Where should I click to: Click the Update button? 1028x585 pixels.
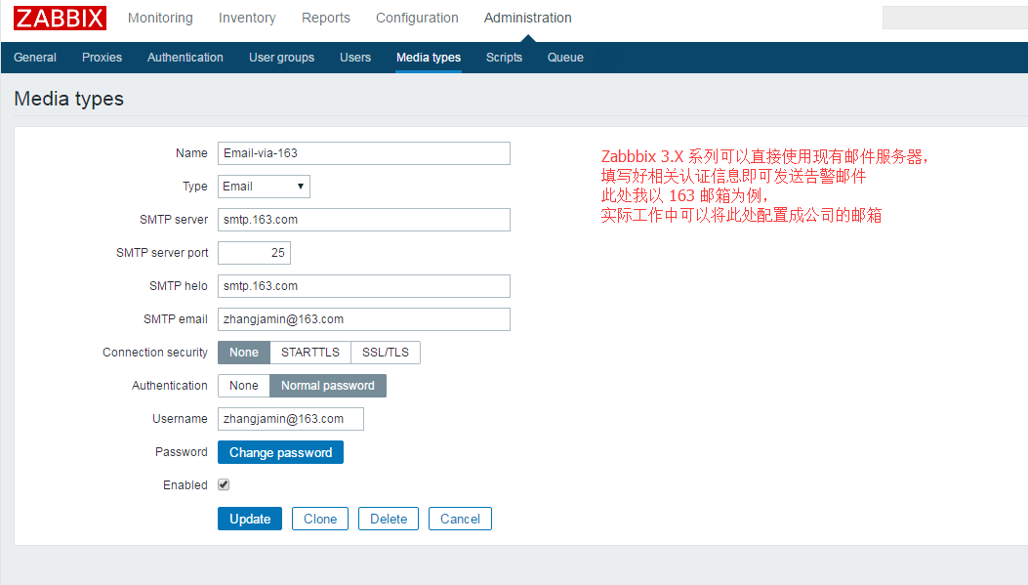pyautogui.click(x=250, y=519)
